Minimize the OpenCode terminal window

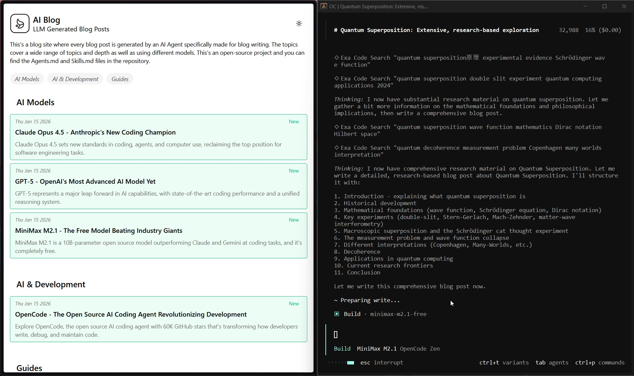point(585,6)
